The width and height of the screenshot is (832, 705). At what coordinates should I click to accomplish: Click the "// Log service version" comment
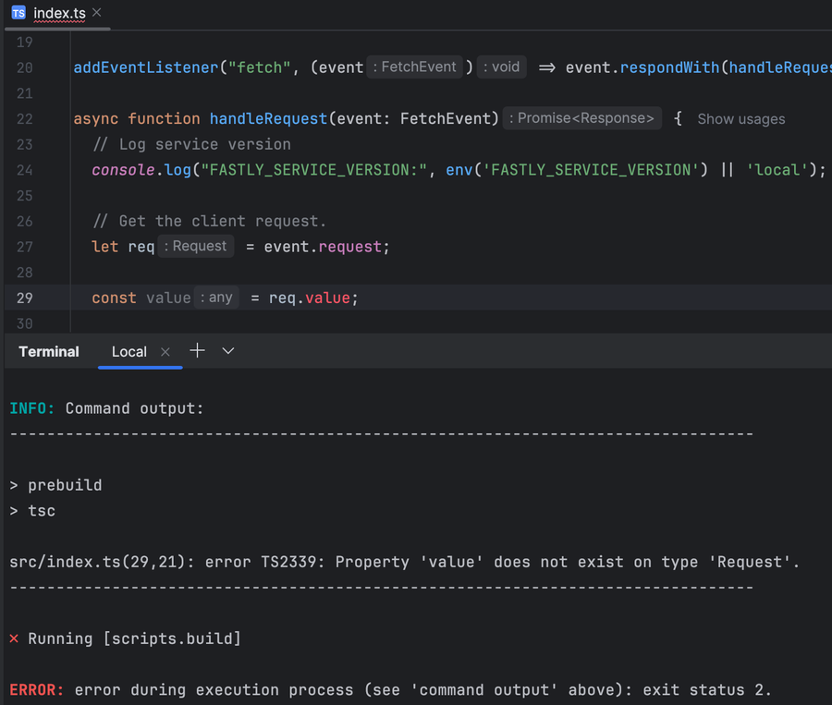(x=191, y=144)
